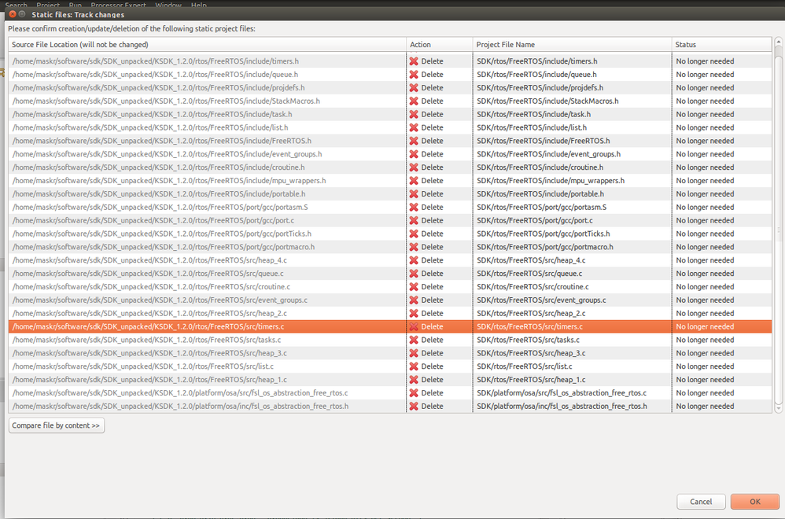Viewport: 785px width, 519px height.
Task: Select source path ending in port/gcc/portasm.S
Action: pyautogui.click(x=160, y=207)
